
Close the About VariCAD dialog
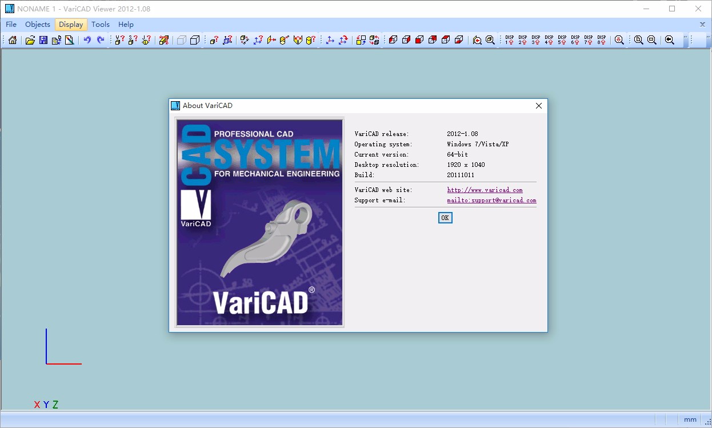(x=538, y=106)
